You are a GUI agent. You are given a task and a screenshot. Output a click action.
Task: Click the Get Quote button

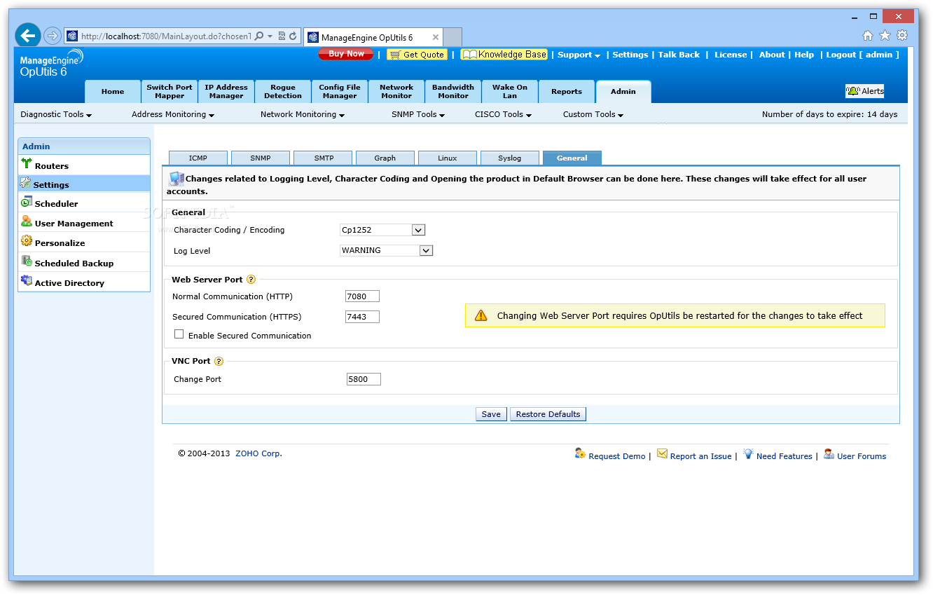(417, 55)
